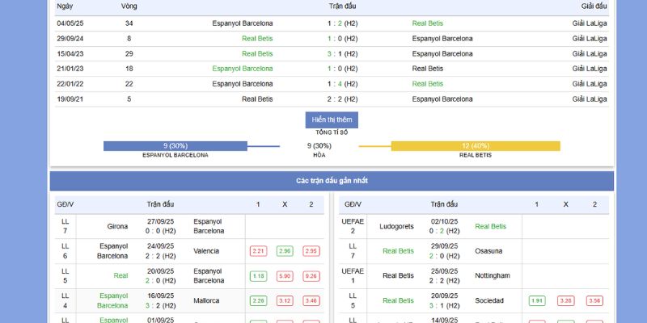The height and width of the screenshot is (323, 647).
Task: Click the 'Hiển thị thêm' button
Action: point(332,120)
